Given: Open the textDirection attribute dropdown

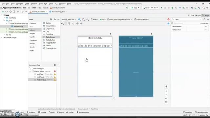Looking at the screenshot, I should coord(206,30).
